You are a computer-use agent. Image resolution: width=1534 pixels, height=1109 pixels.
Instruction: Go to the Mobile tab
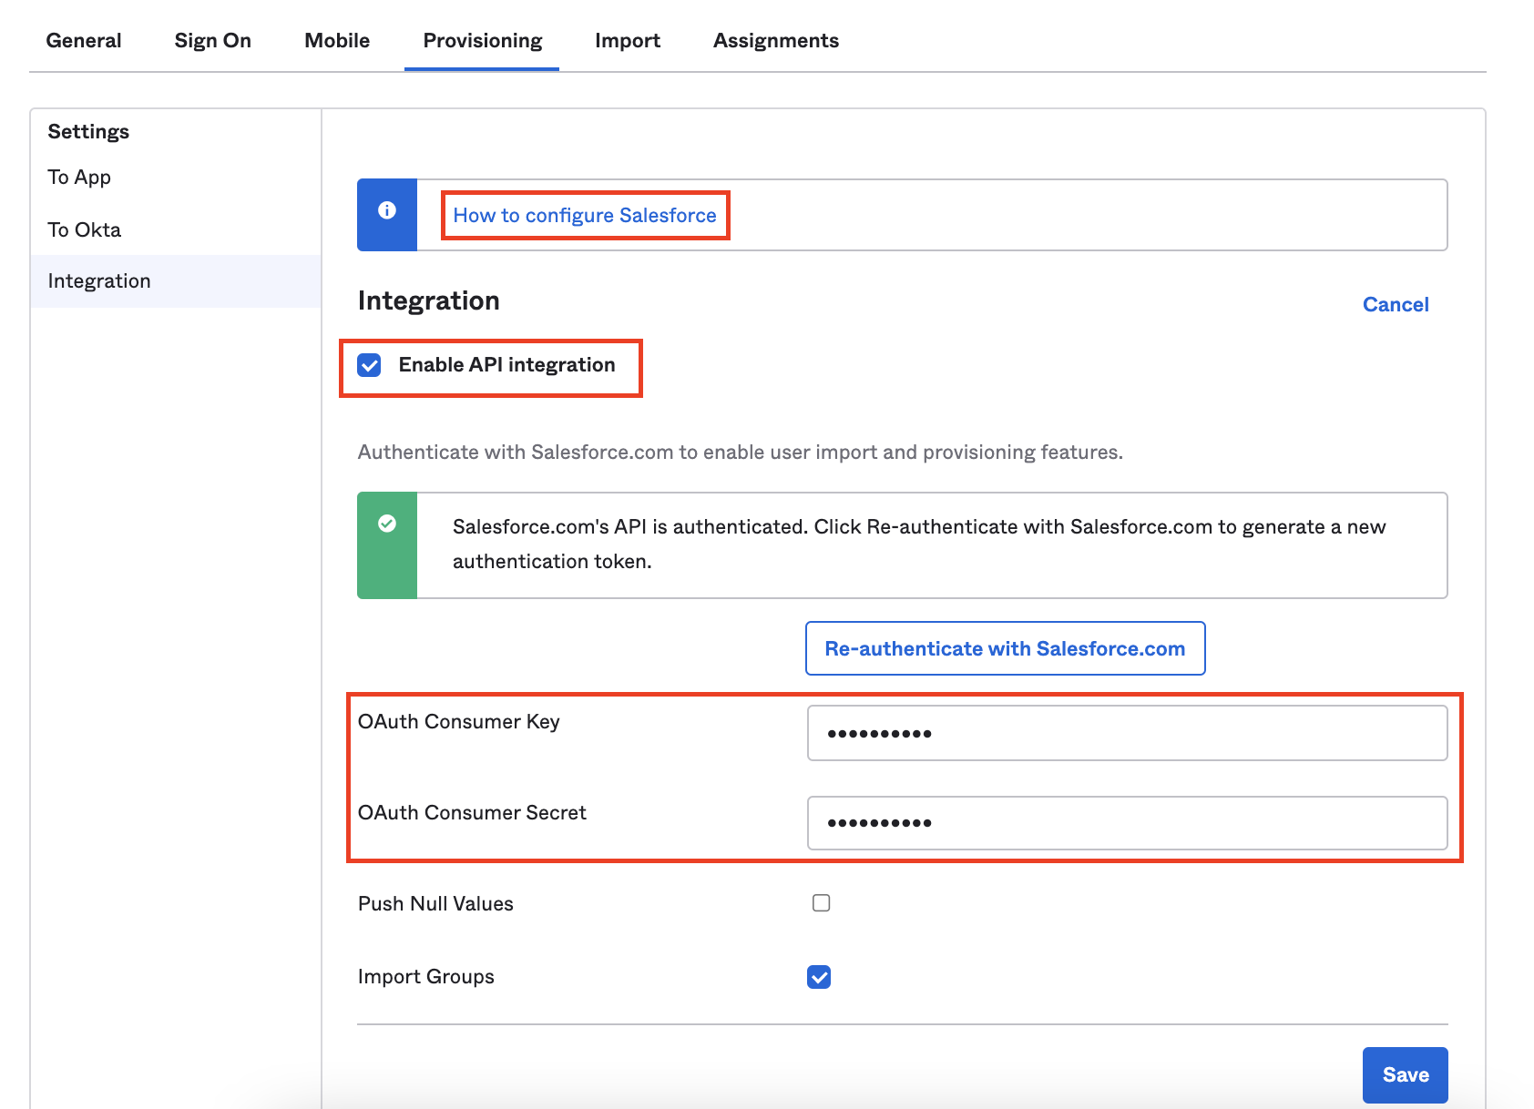337,41
